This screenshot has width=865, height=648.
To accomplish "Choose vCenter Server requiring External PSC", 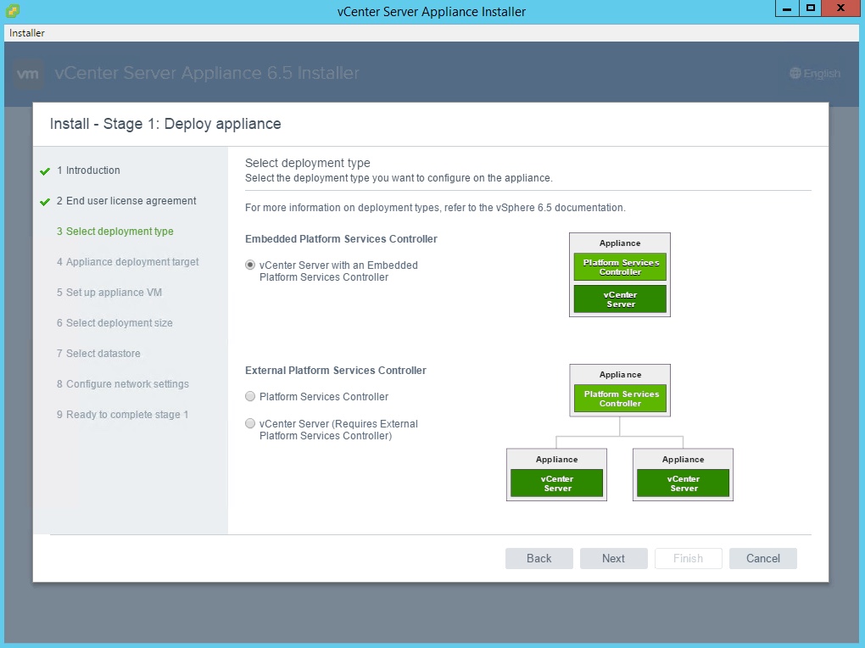I will tap(250, 424).
